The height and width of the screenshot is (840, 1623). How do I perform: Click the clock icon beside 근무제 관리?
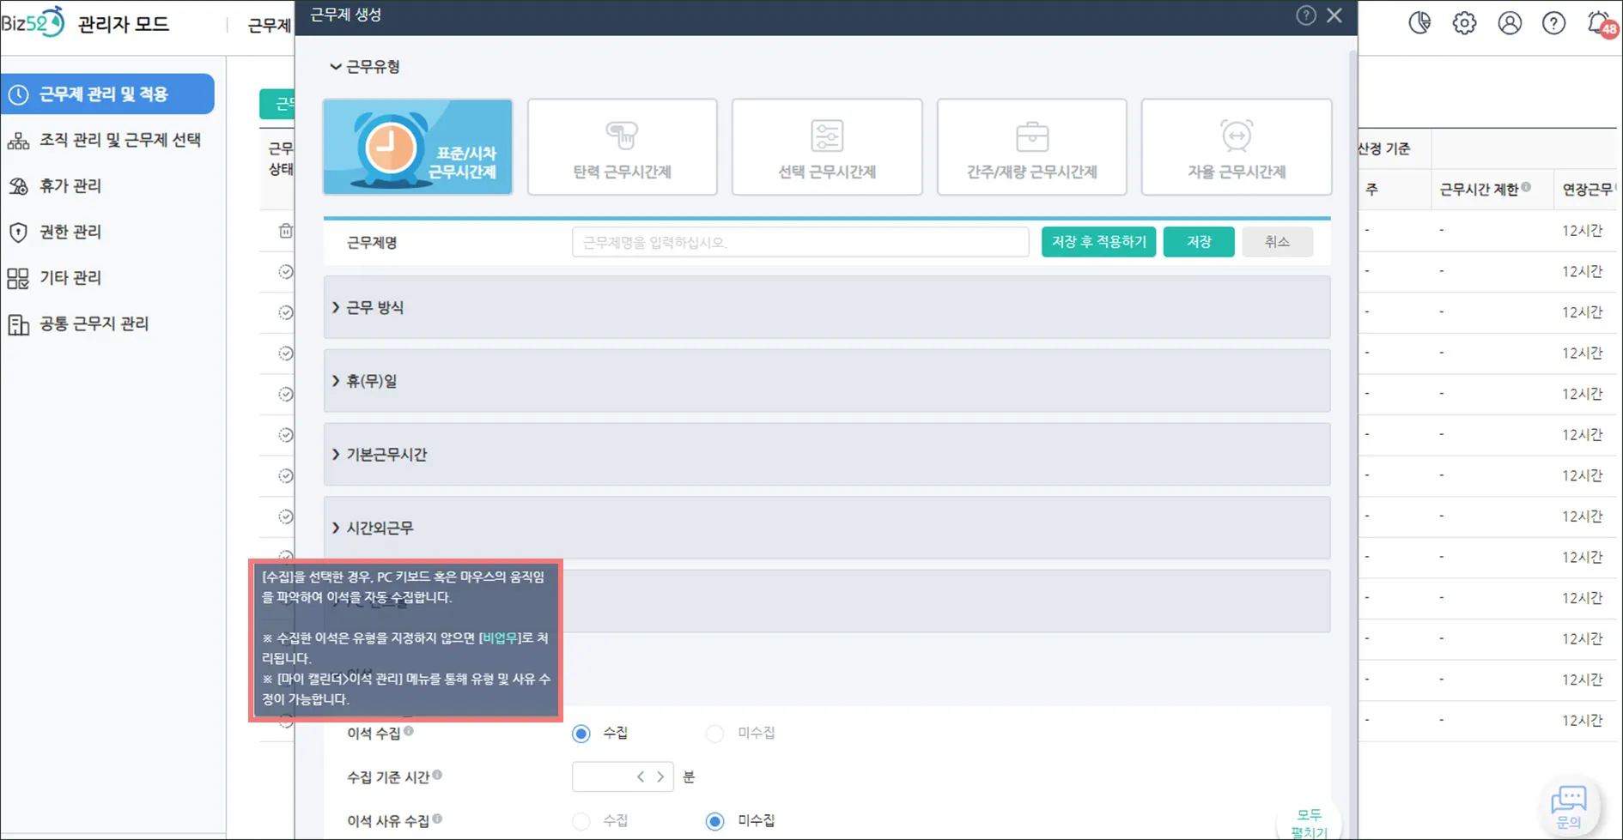[18, 94]
